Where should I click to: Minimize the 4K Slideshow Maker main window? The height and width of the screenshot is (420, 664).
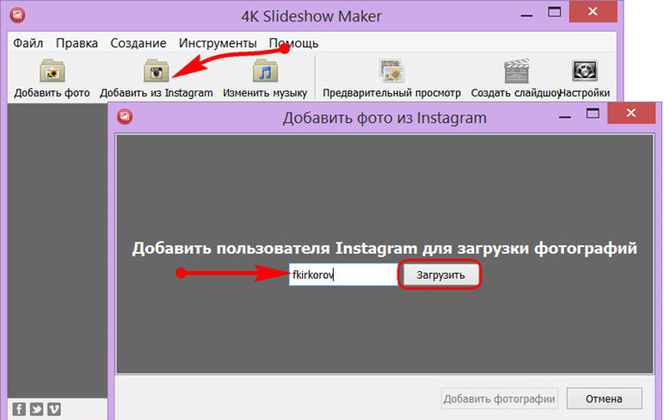(526, 15)
